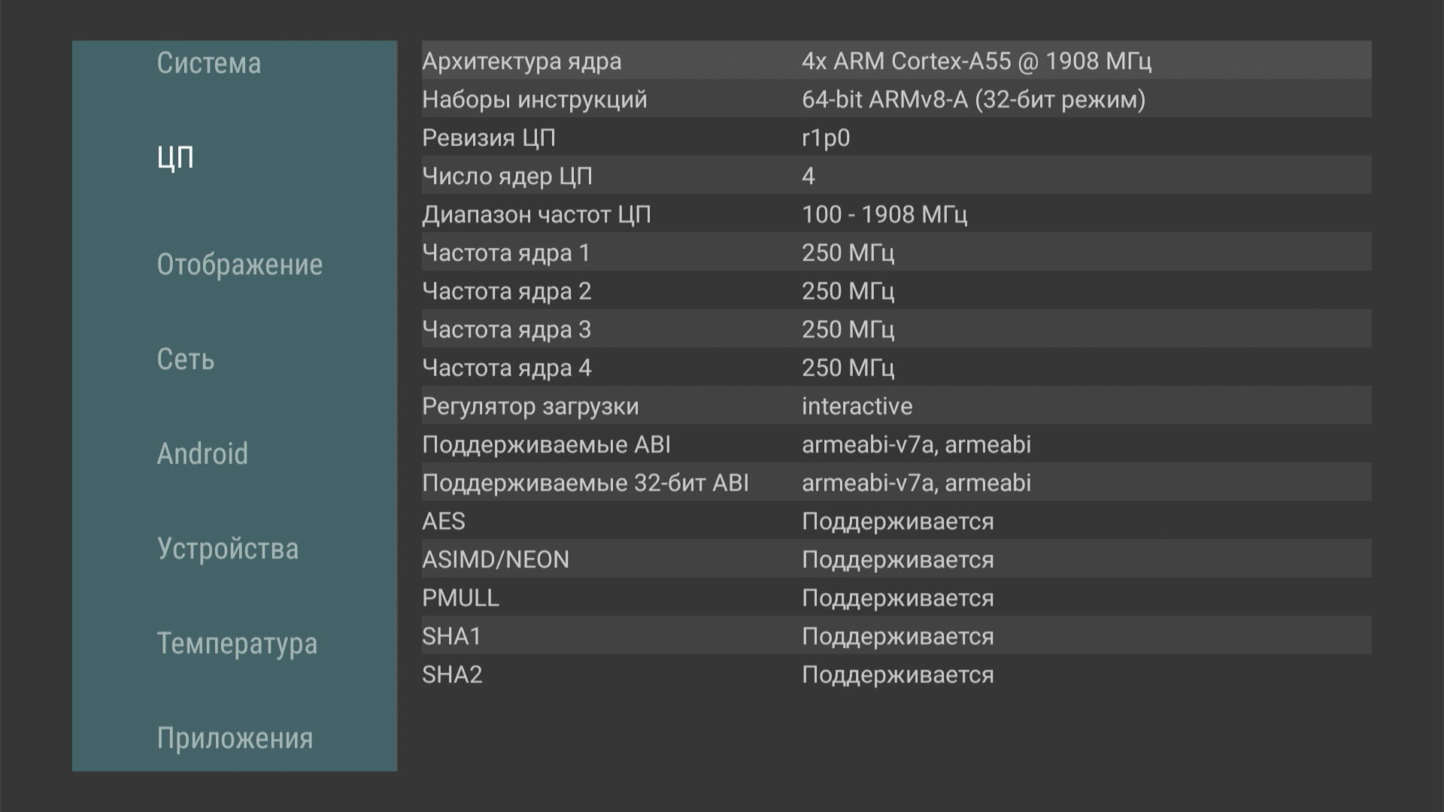Open the Сеть sidebar section
The image size is (1444, 812).
[186, 359]
